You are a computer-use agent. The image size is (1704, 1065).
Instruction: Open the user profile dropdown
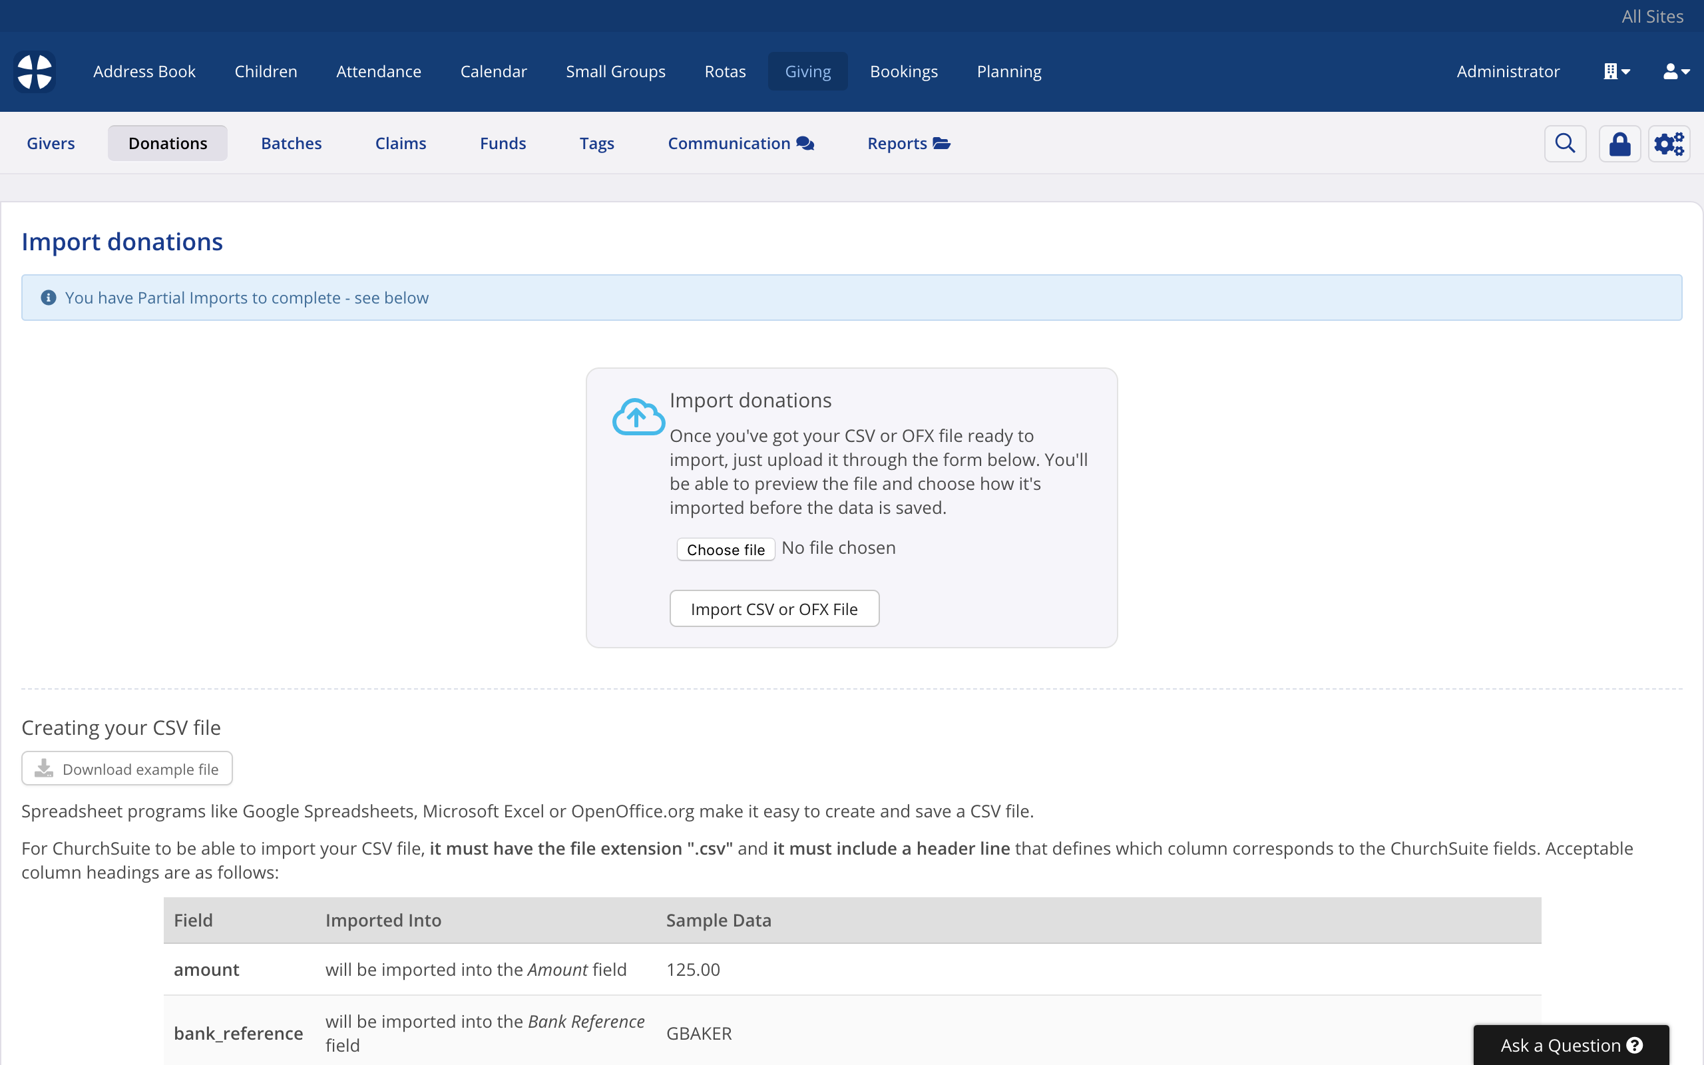tap(1676, 72)
